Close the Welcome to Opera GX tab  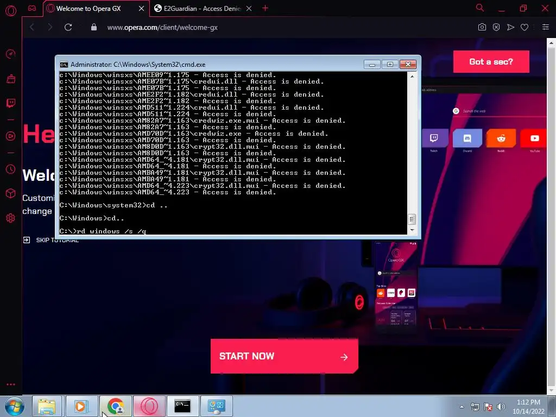[x=141, y=9]
